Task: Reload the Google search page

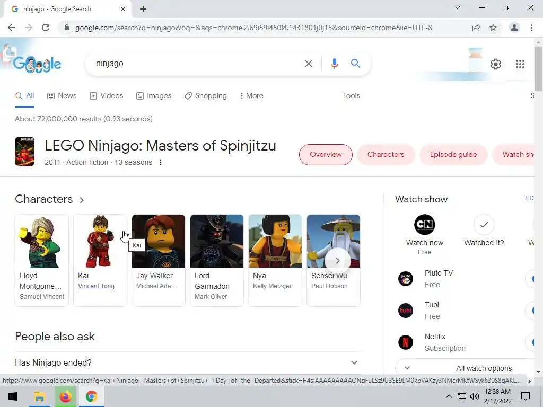Action: [46, 28]
